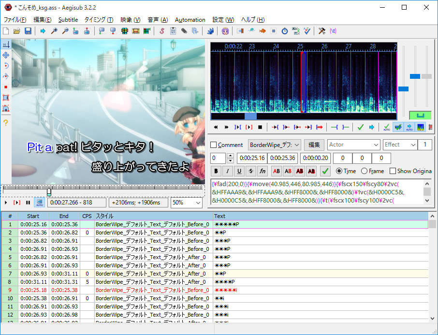Toggle the Comment checkbox
This screenshot has height=335, width=438.
pos(213,145)
